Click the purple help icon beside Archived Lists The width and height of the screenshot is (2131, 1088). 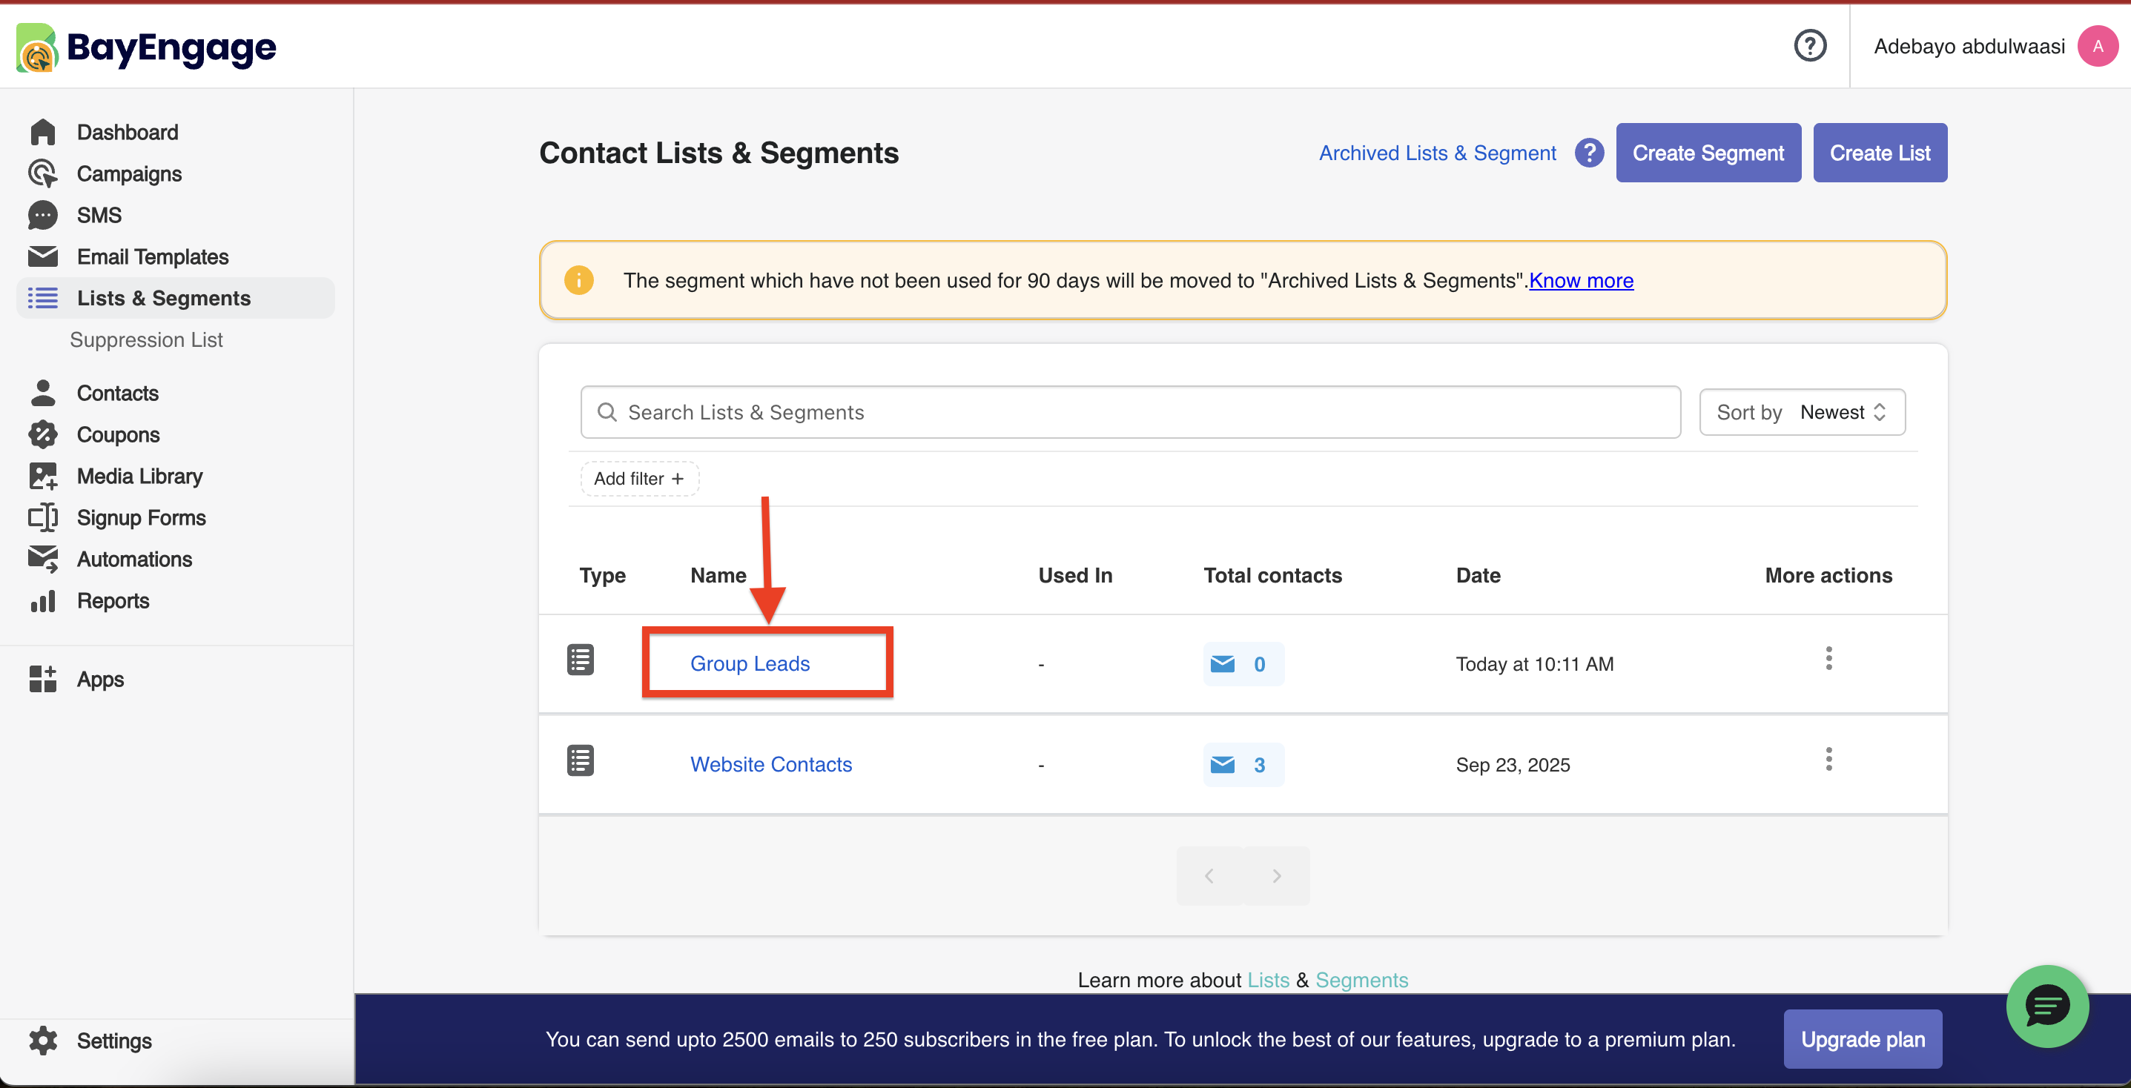tap(1588, 153)
